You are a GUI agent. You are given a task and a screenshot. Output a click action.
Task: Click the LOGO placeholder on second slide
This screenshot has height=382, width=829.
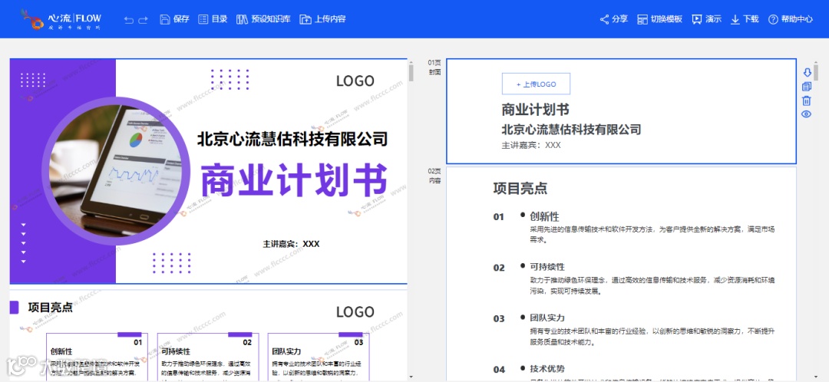(355, 312)
